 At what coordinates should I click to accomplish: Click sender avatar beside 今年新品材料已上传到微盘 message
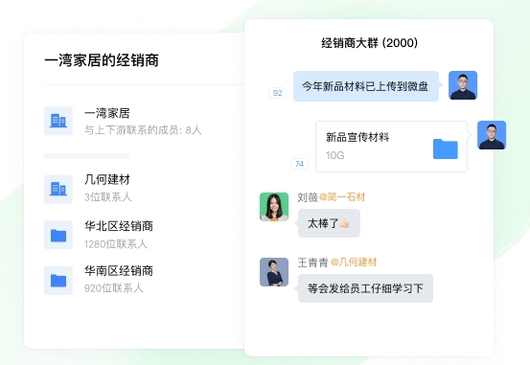463,85
